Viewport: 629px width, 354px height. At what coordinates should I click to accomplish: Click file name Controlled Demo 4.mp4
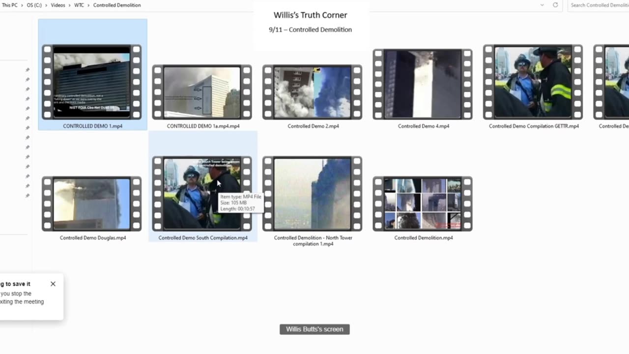click(x=424, y=126)
